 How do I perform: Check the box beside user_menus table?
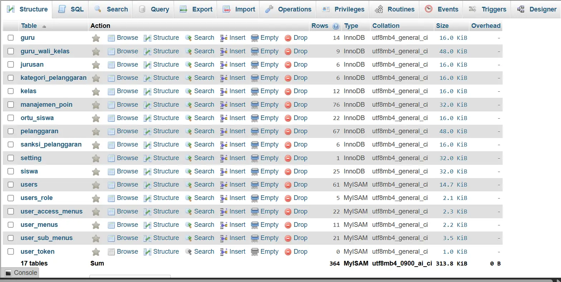point(11,225)
